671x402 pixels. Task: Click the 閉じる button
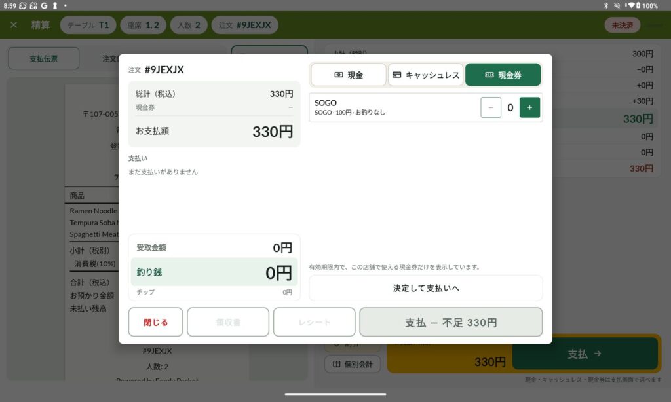[x=156, y=322]
